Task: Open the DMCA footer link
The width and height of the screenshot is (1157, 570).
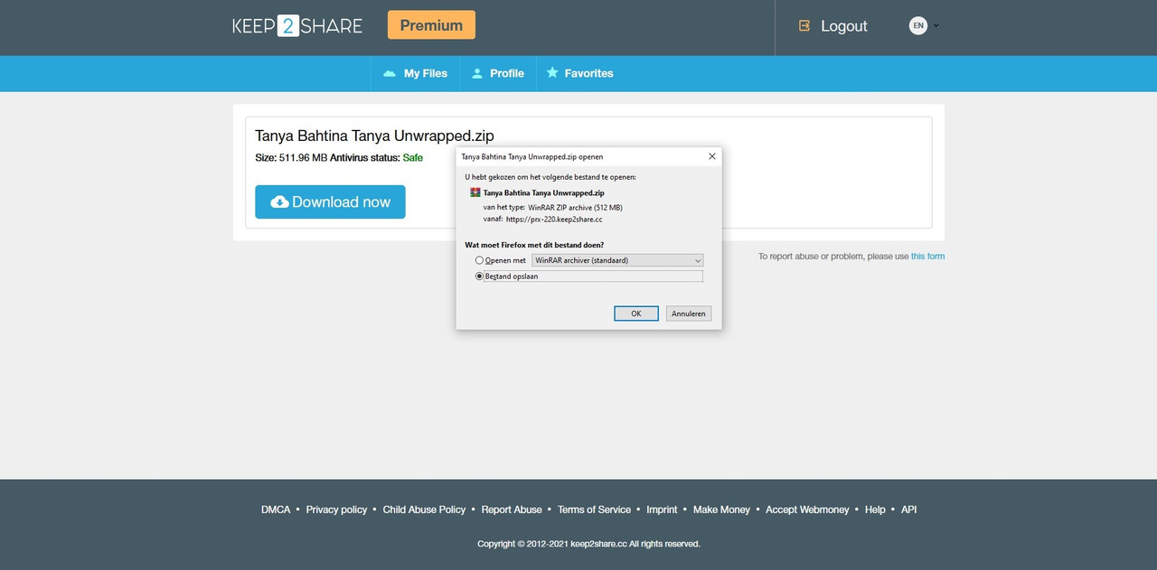Action: [276, 509]
